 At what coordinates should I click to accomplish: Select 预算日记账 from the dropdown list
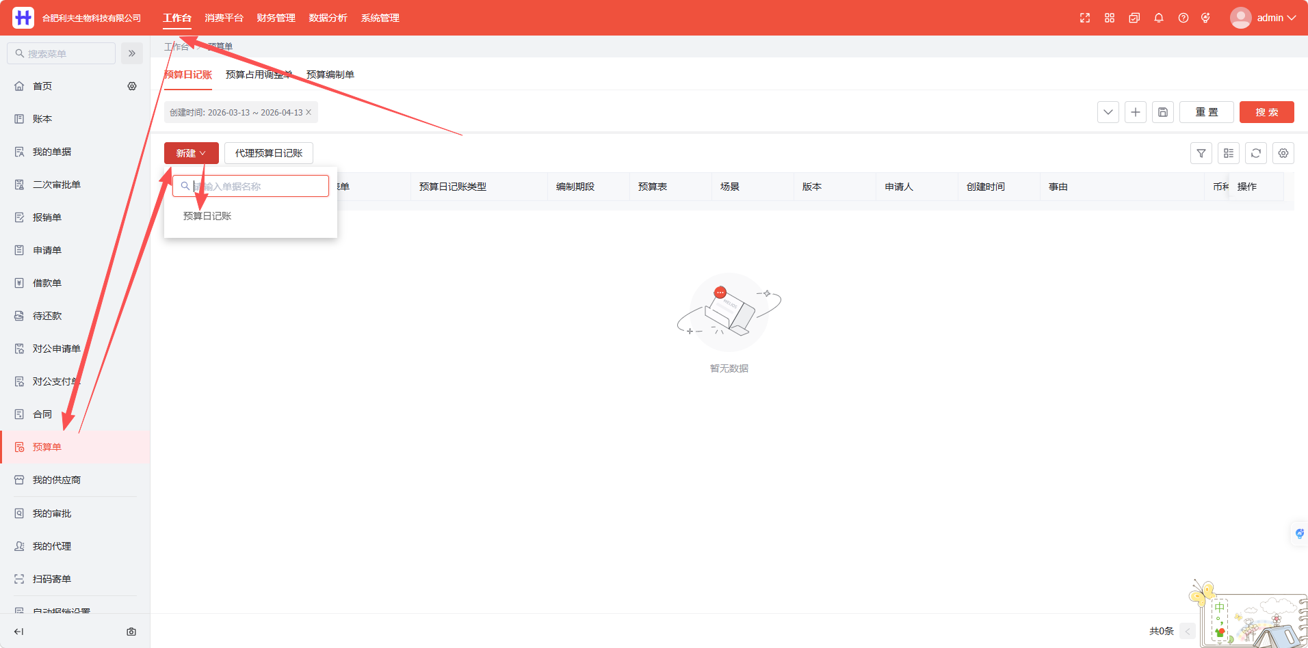(x=207, y=216)
